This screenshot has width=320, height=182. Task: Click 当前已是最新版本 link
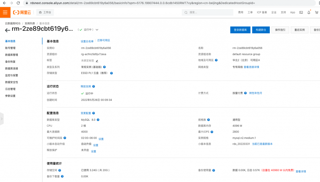coord(262,144)
